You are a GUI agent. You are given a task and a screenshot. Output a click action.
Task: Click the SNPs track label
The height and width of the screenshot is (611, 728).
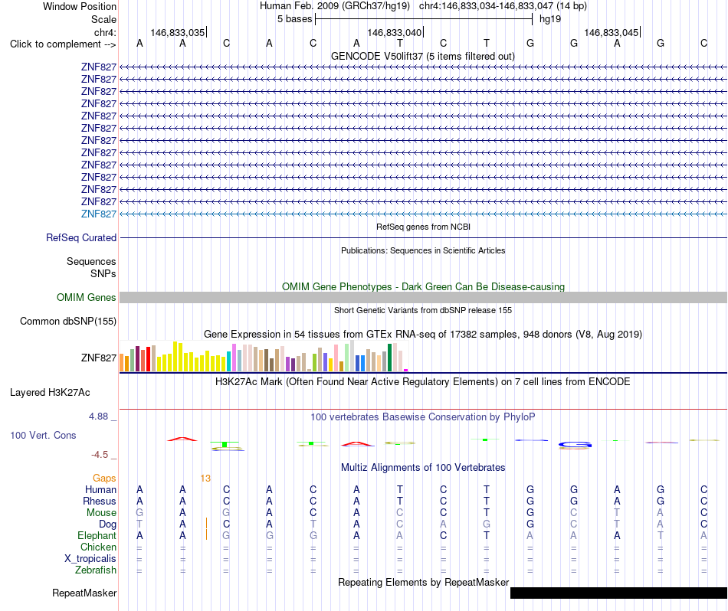[103, 273]
